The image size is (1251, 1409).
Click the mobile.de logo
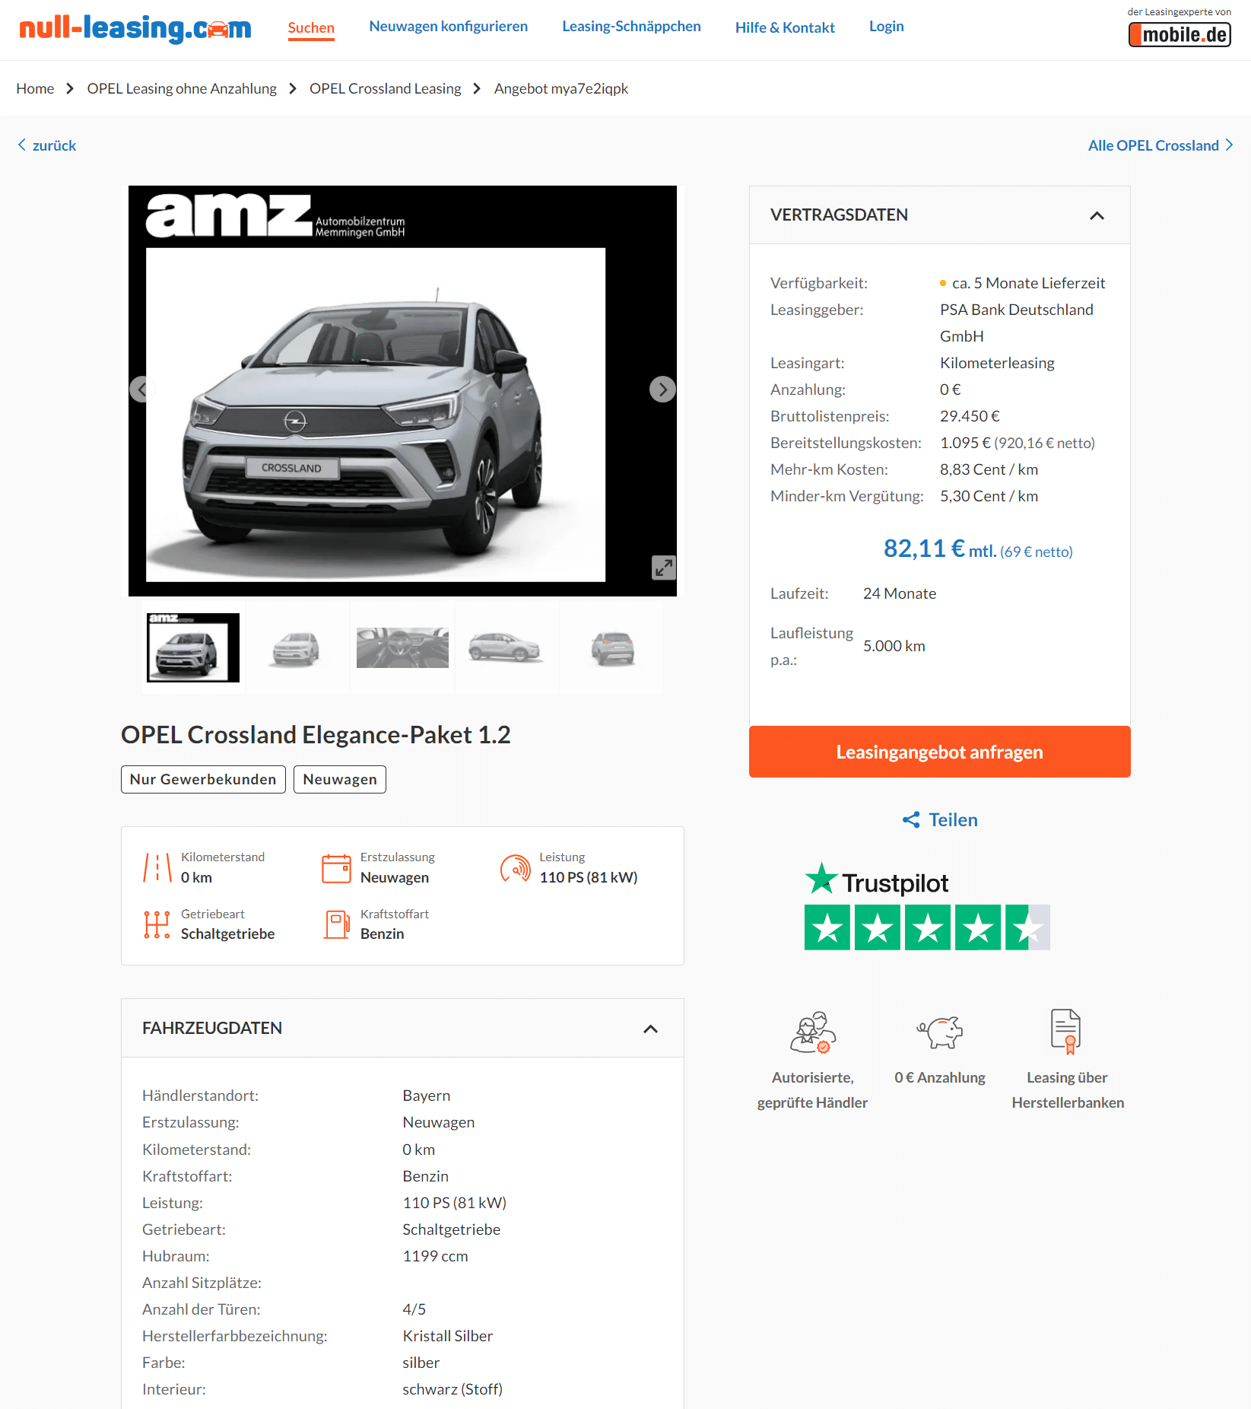pos(1180,35)
